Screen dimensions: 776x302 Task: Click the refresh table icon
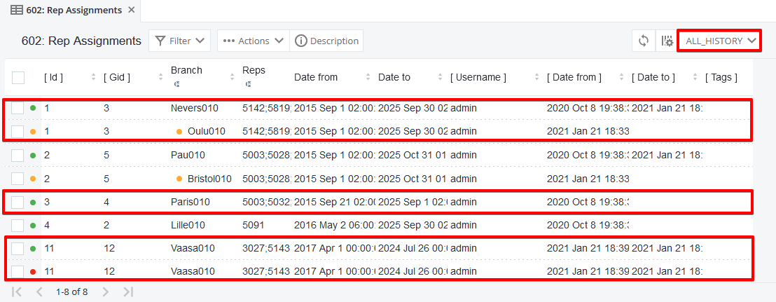click(x=643, y=41)
